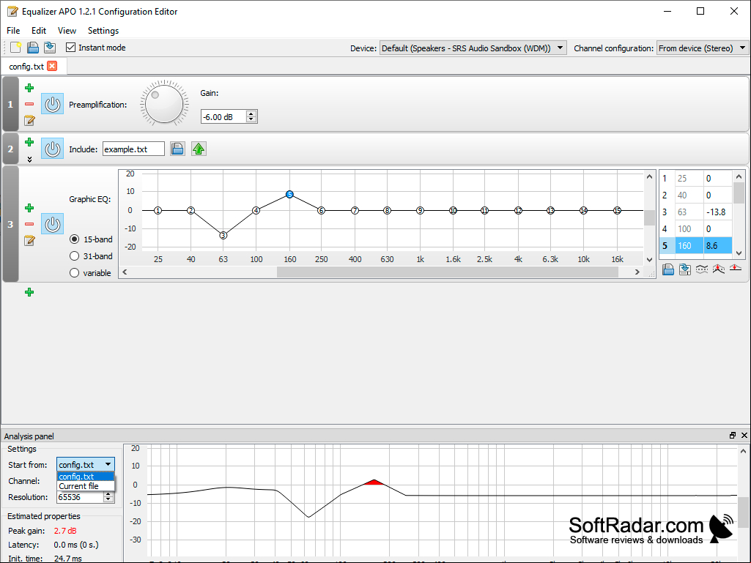Click the save file toolbar icon

click(50, 48)
